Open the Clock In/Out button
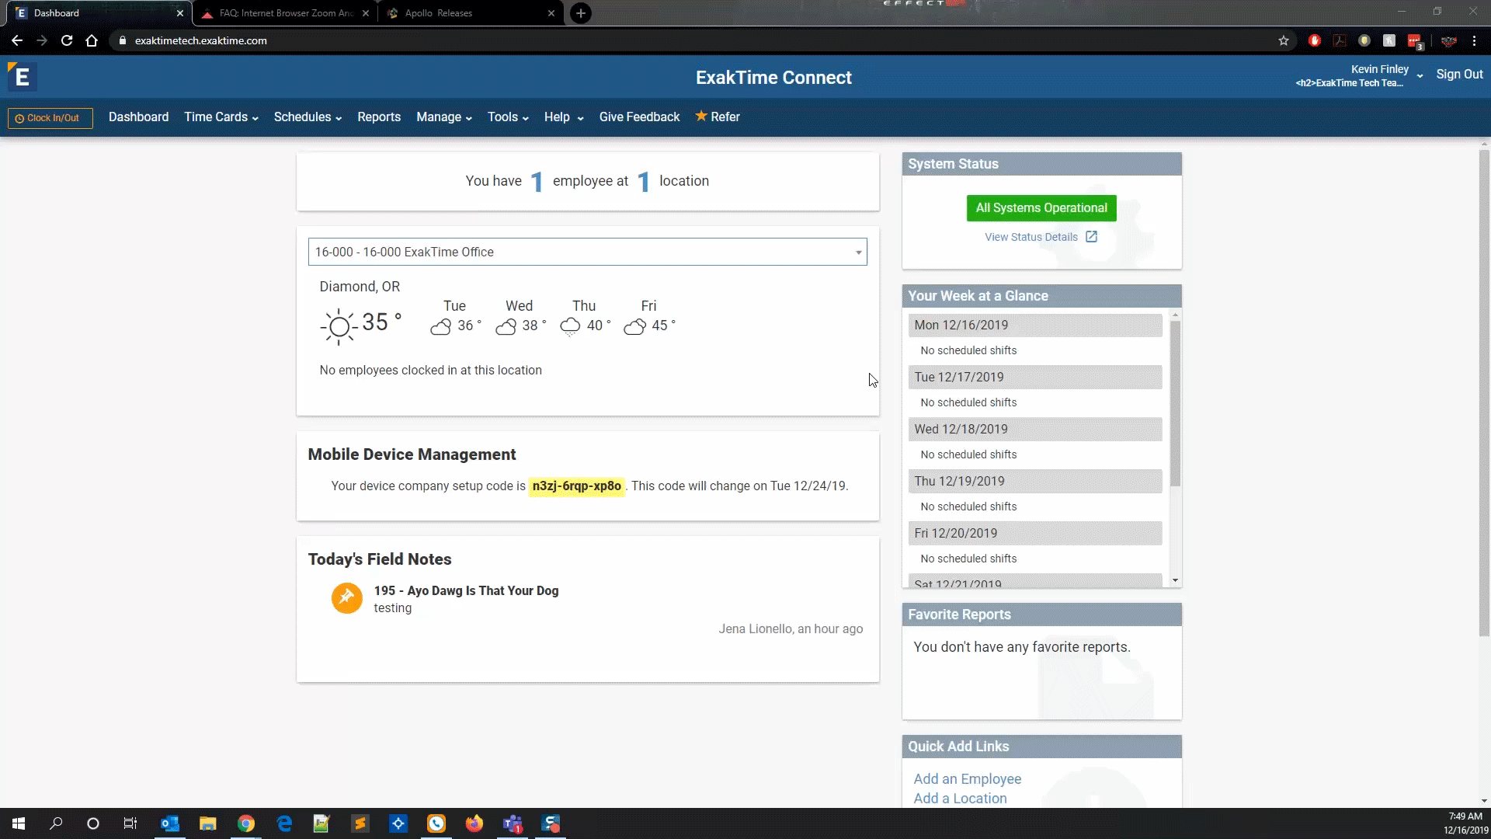Screen dimensions: 1491x839 [50, 118]
